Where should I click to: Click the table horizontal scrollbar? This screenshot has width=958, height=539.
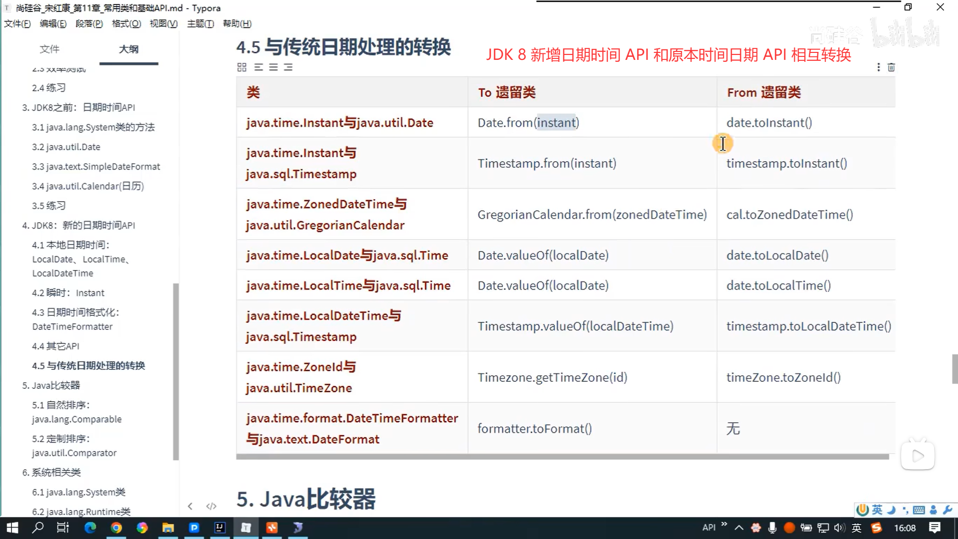coord(562,457)
